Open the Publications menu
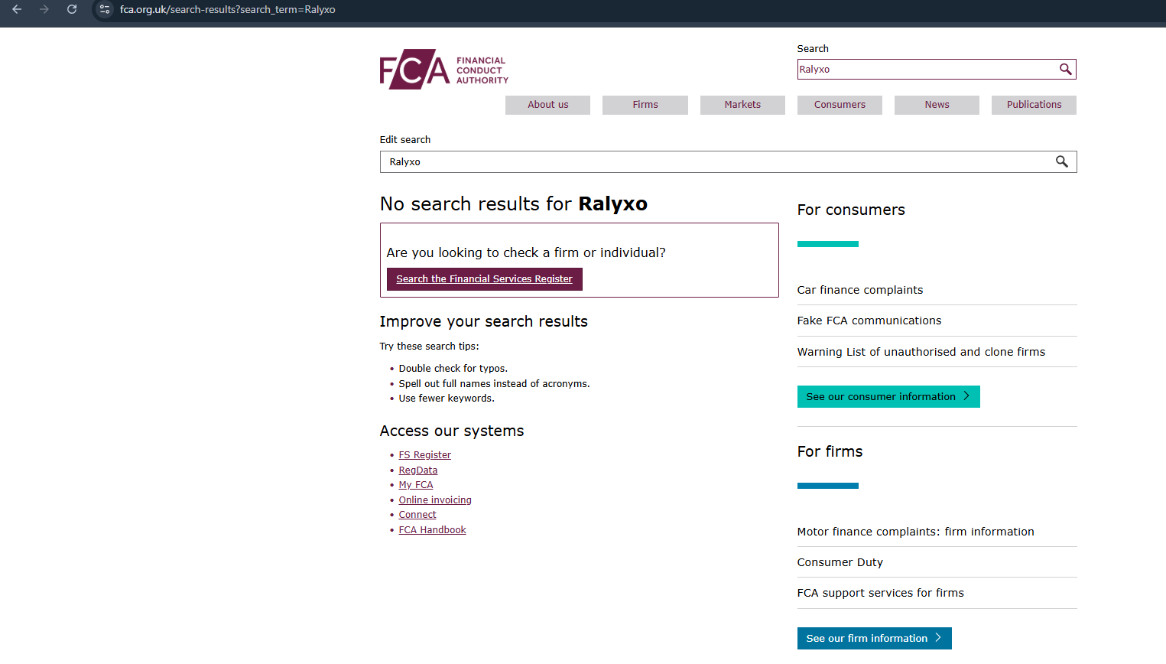Viewport: 1166px width, 664px height. [x=1033, y=105]
